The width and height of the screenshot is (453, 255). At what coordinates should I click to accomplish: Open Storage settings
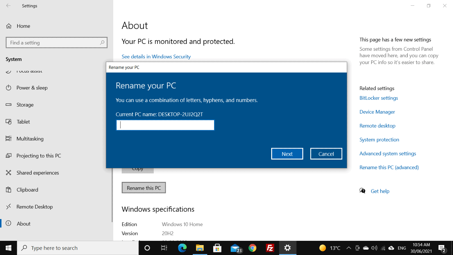point(25,105)
